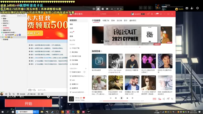Open 我的收藏 in the sidebar

pos(74,64)
